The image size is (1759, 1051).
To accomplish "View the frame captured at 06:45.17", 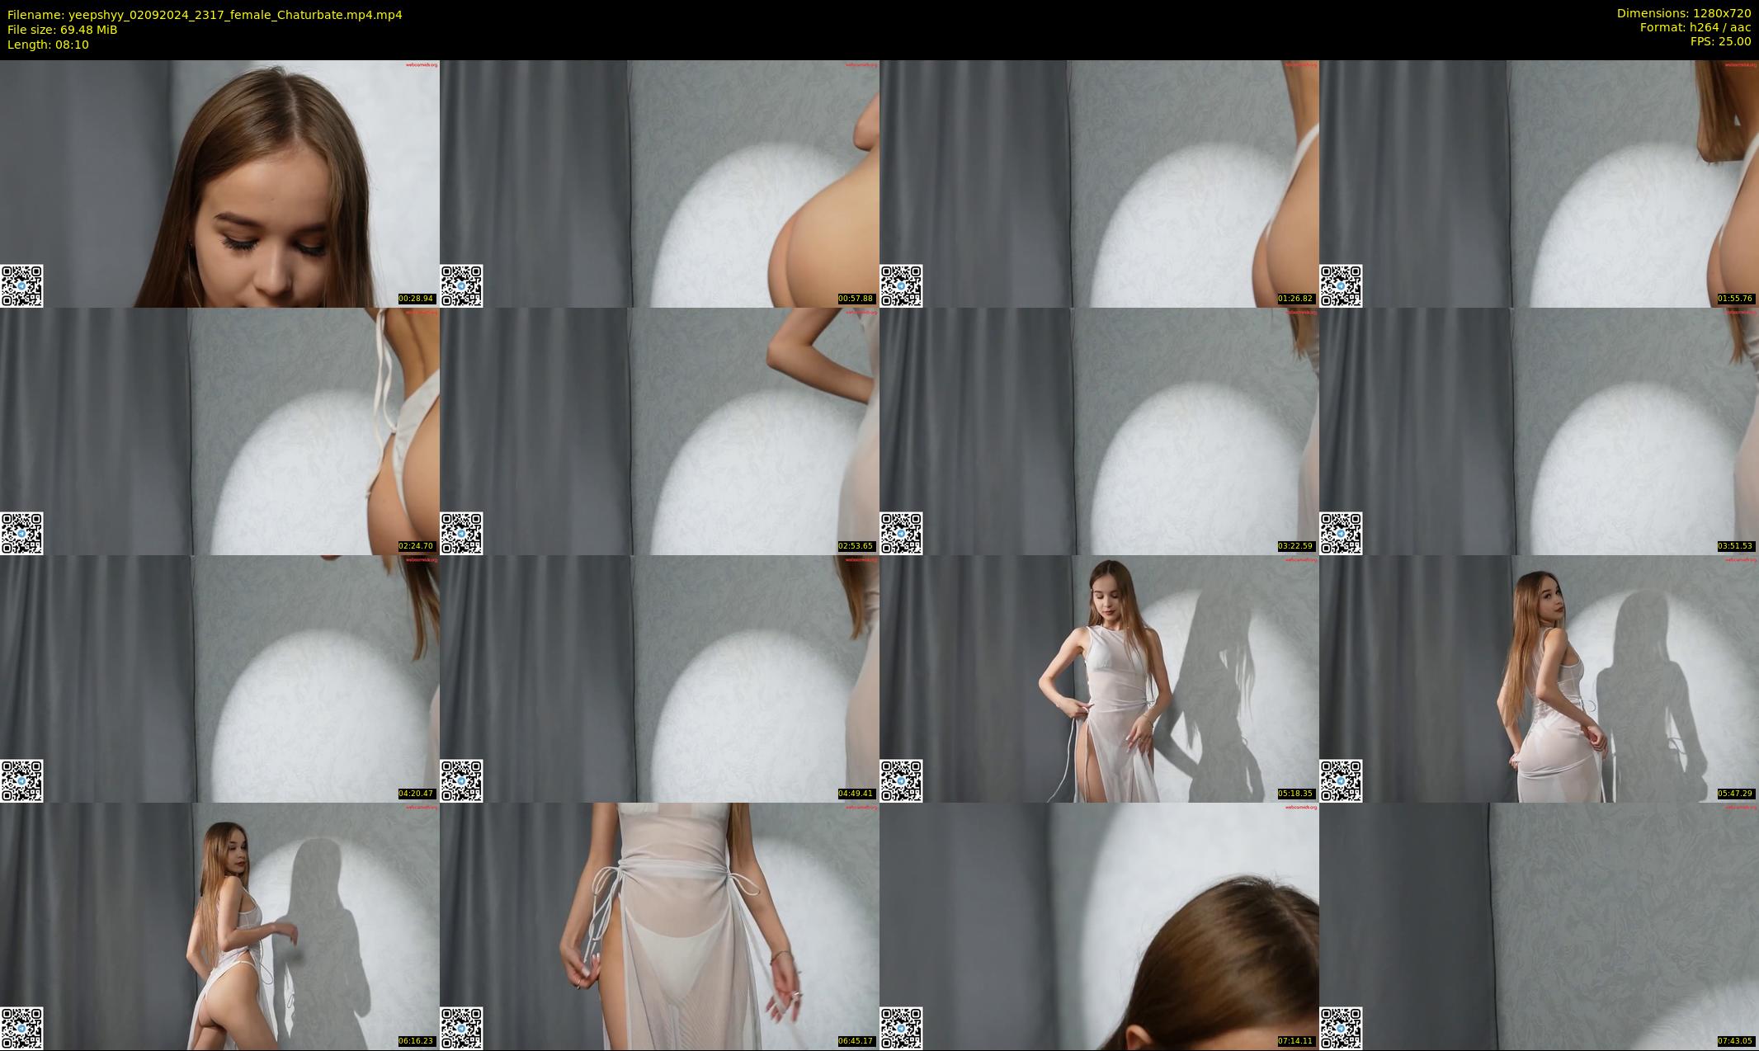I will pyautogui.click(x=659, y=926).
